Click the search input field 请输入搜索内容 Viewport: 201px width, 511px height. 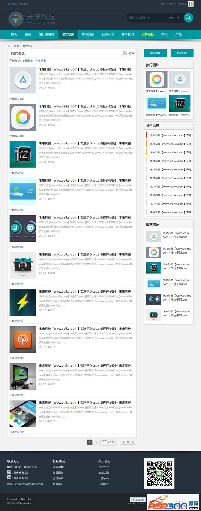tap(148, 18)
